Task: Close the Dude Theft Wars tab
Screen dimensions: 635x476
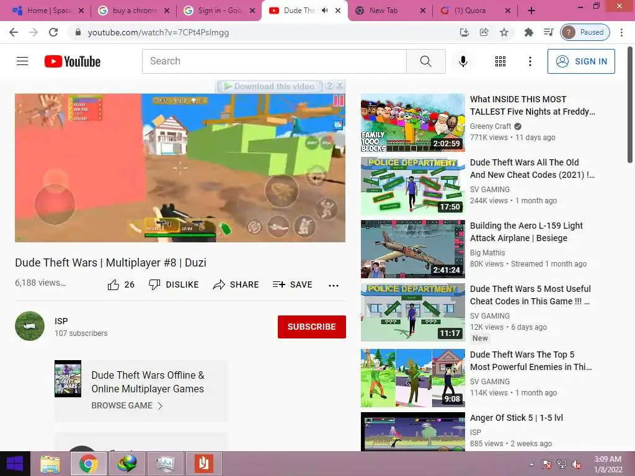Action: [338, 11]
